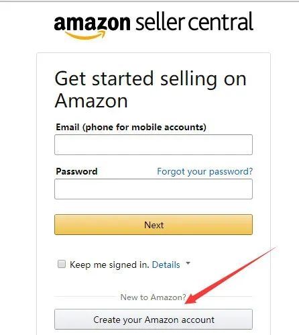Click the amazon wordmark in the logo
The width and height of the screenshot is (299, 335).
92,23
